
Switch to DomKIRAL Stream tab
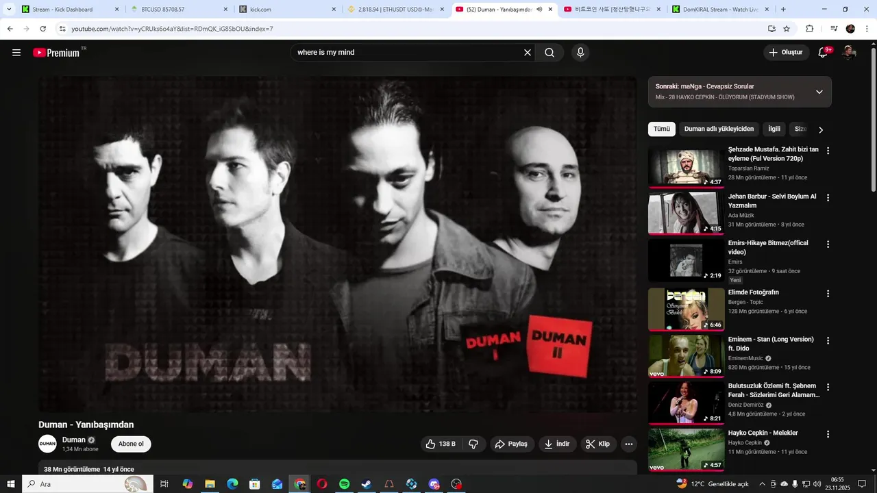(x=719, y=10)
